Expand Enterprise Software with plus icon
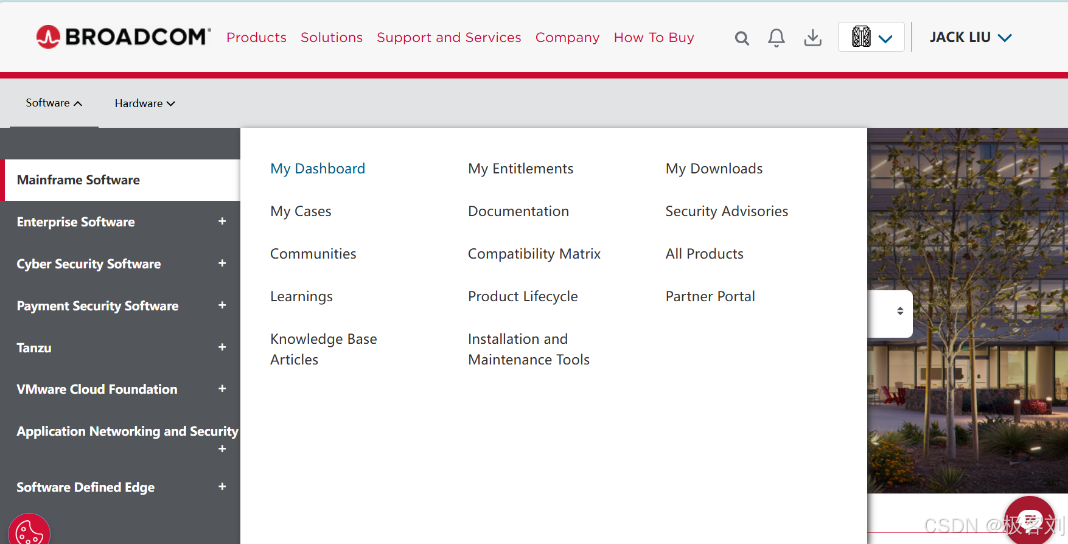The image size is (1068, 544). [x=222, y=221]
